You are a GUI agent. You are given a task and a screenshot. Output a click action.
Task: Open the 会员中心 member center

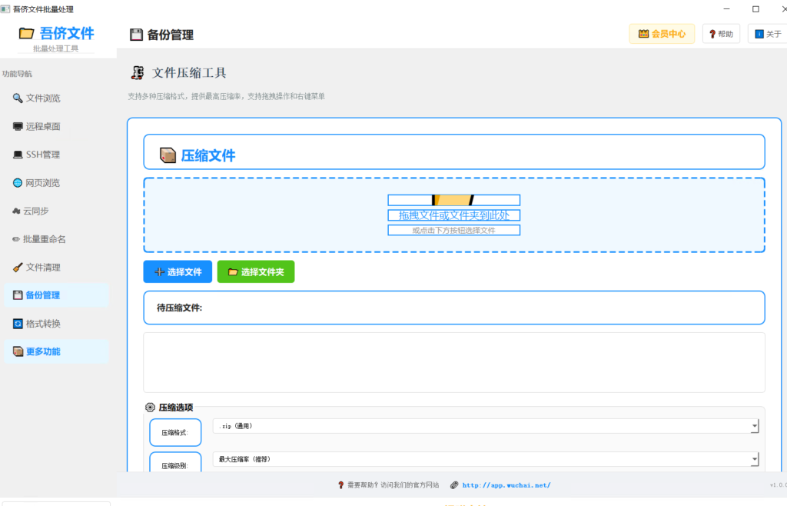pos(662,34)
